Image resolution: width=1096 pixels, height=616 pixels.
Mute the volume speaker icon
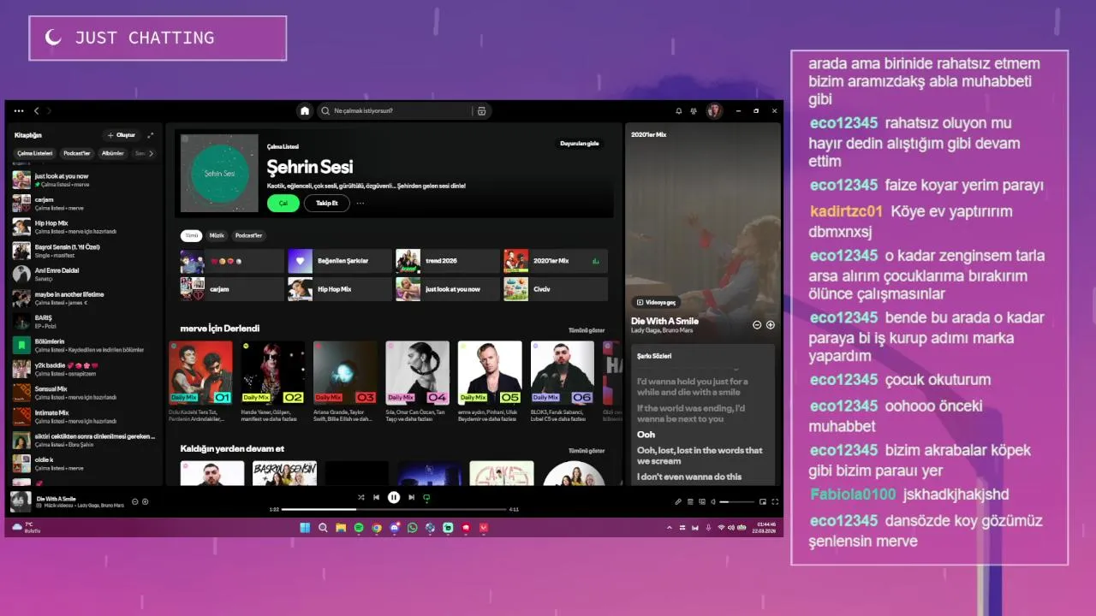pos(713,502)
